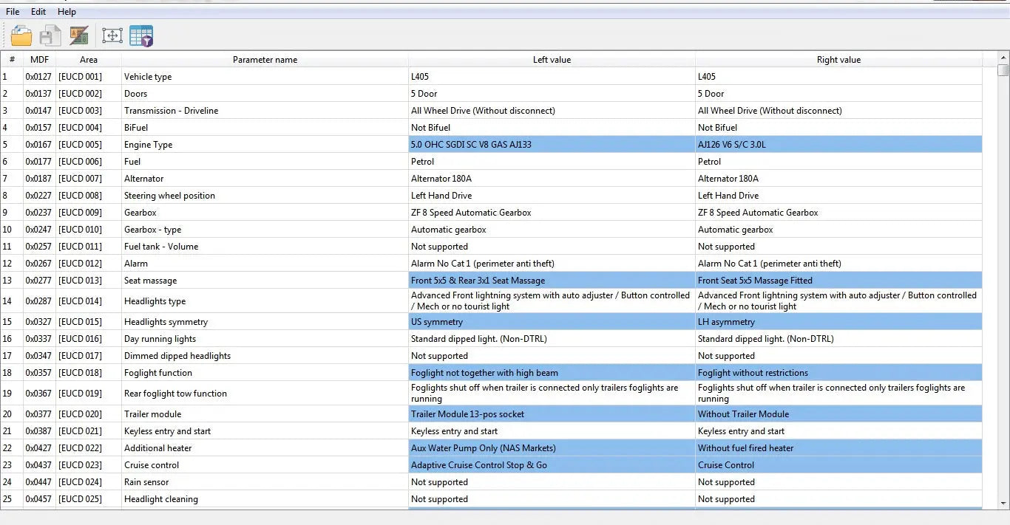The height and width of the screenshot is (525, 1010).
Task: Click the fit-to-window resize icon
Action: click(x=112, y=35)
